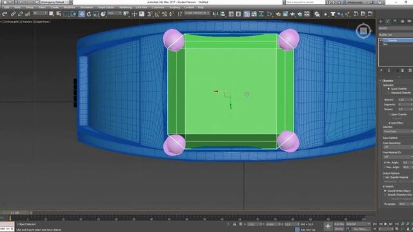
Task: Toggle Window/Crossing selection mode
Action: pos(74,14)
